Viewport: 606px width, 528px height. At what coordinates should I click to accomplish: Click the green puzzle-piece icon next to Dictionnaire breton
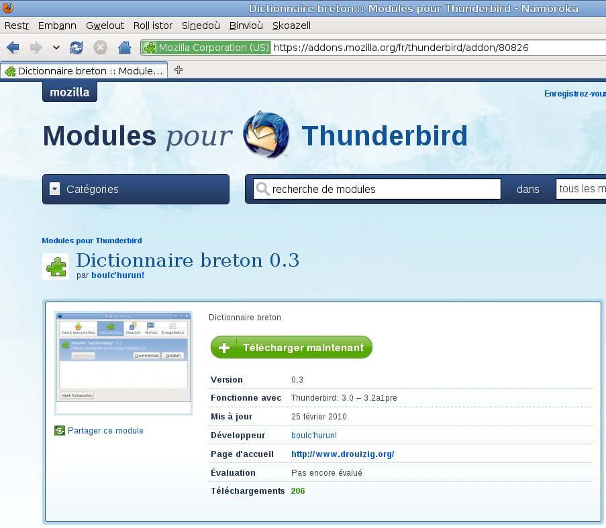55,266
